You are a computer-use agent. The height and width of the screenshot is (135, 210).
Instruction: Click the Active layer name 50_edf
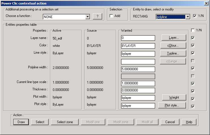57,38
